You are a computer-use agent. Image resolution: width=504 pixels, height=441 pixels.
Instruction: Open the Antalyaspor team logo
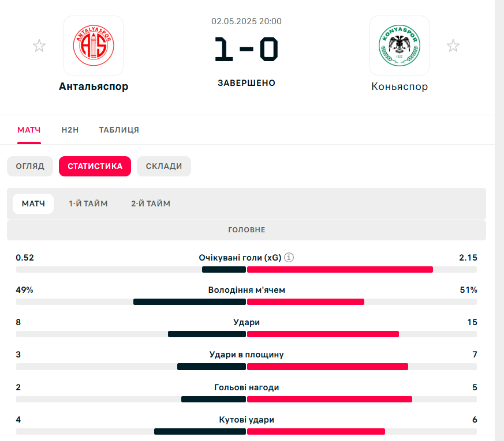tap(94, 46)
